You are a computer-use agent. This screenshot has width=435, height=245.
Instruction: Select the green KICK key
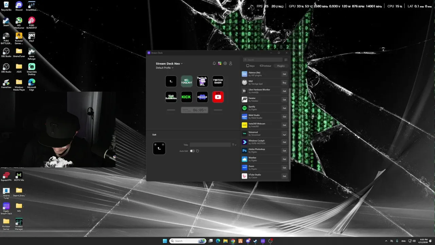[187, 97]
